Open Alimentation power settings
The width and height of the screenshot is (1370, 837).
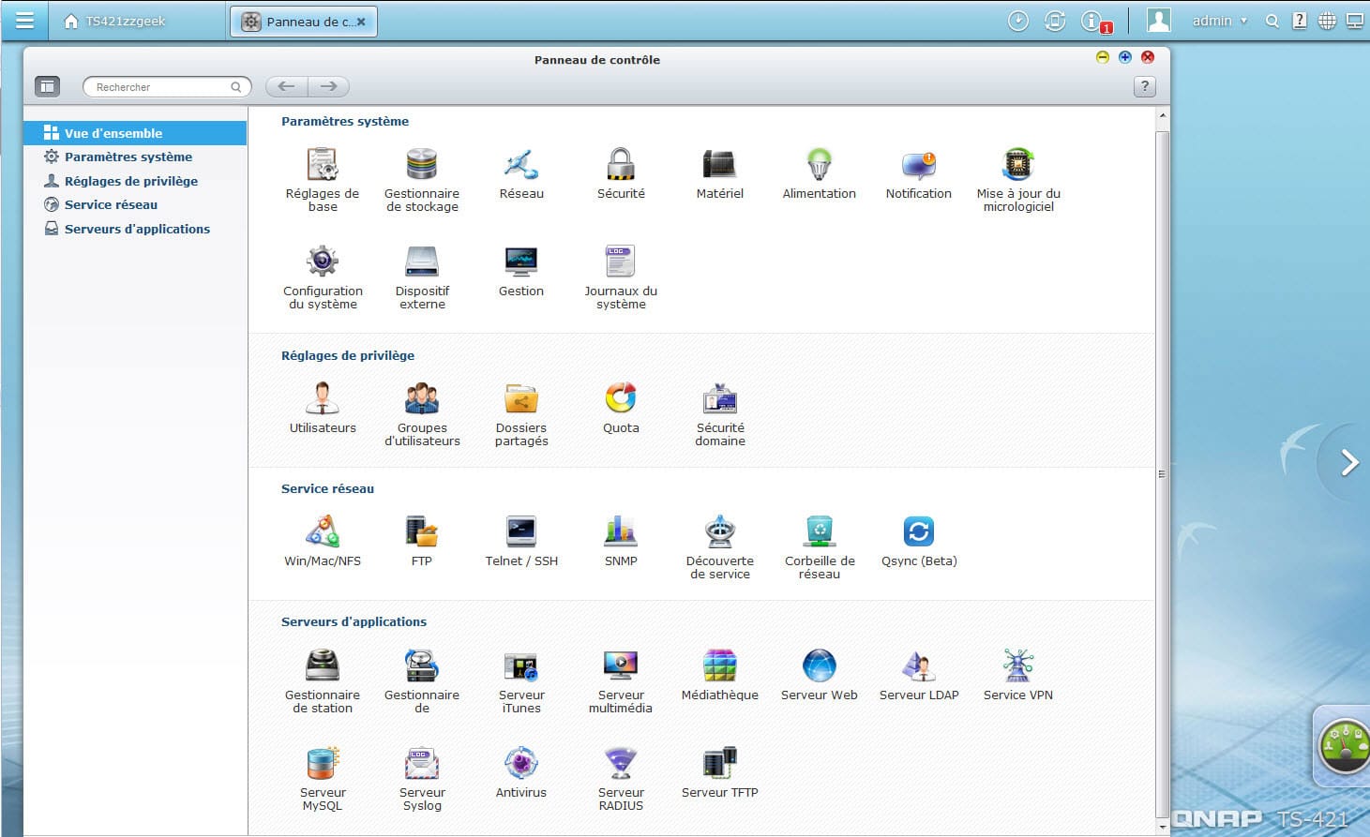[820, 166]
